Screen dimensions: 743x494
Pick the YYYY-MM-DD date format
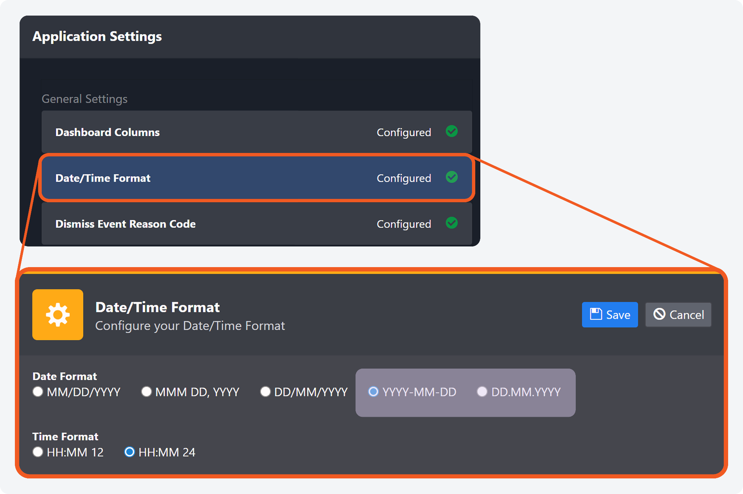click(373, 392)
